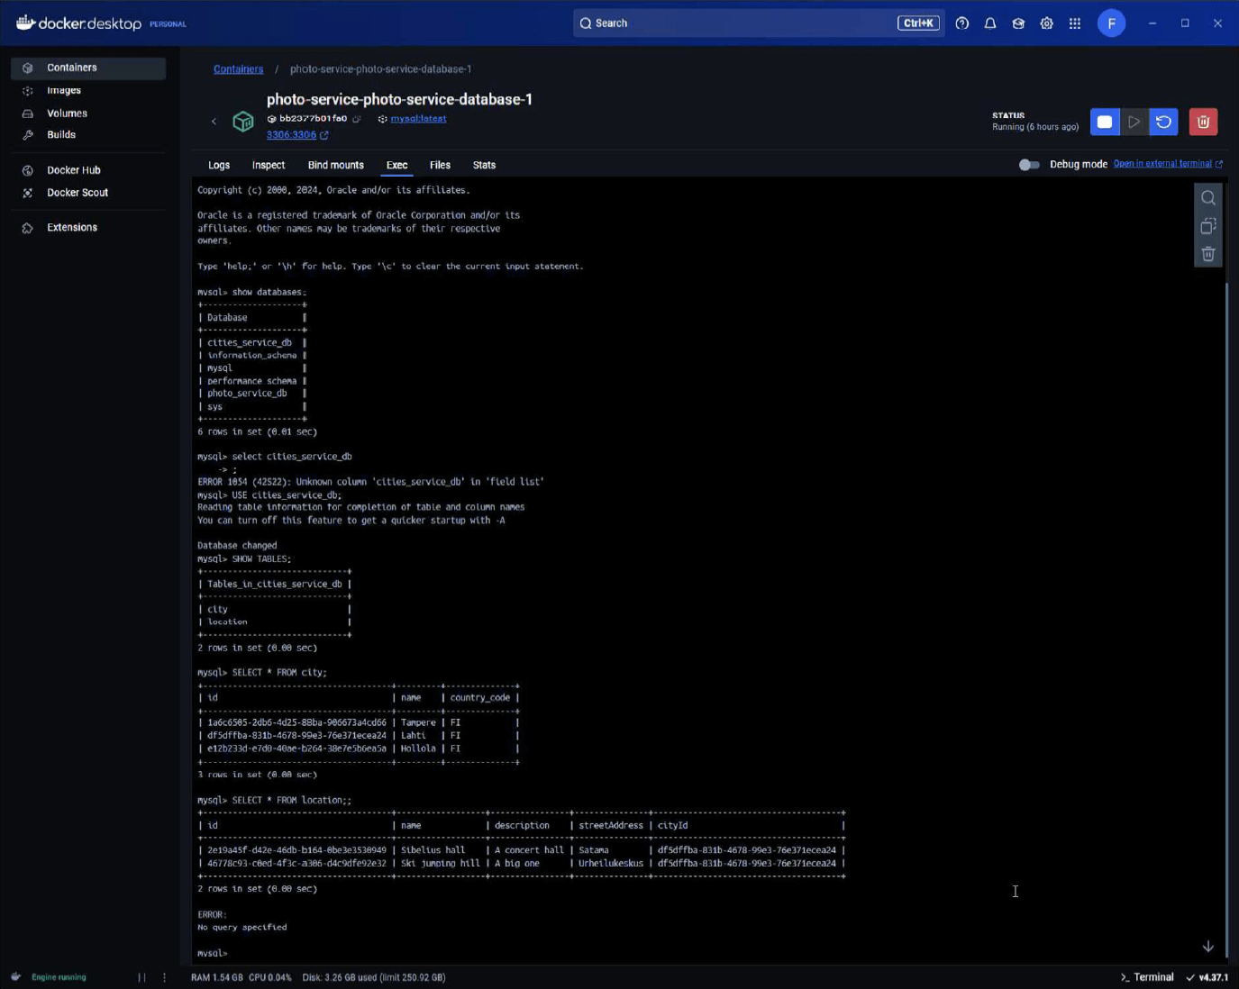Copy terminal output with the copy icon
The height and width of the screenshot is (989, 1239).
1208,226
